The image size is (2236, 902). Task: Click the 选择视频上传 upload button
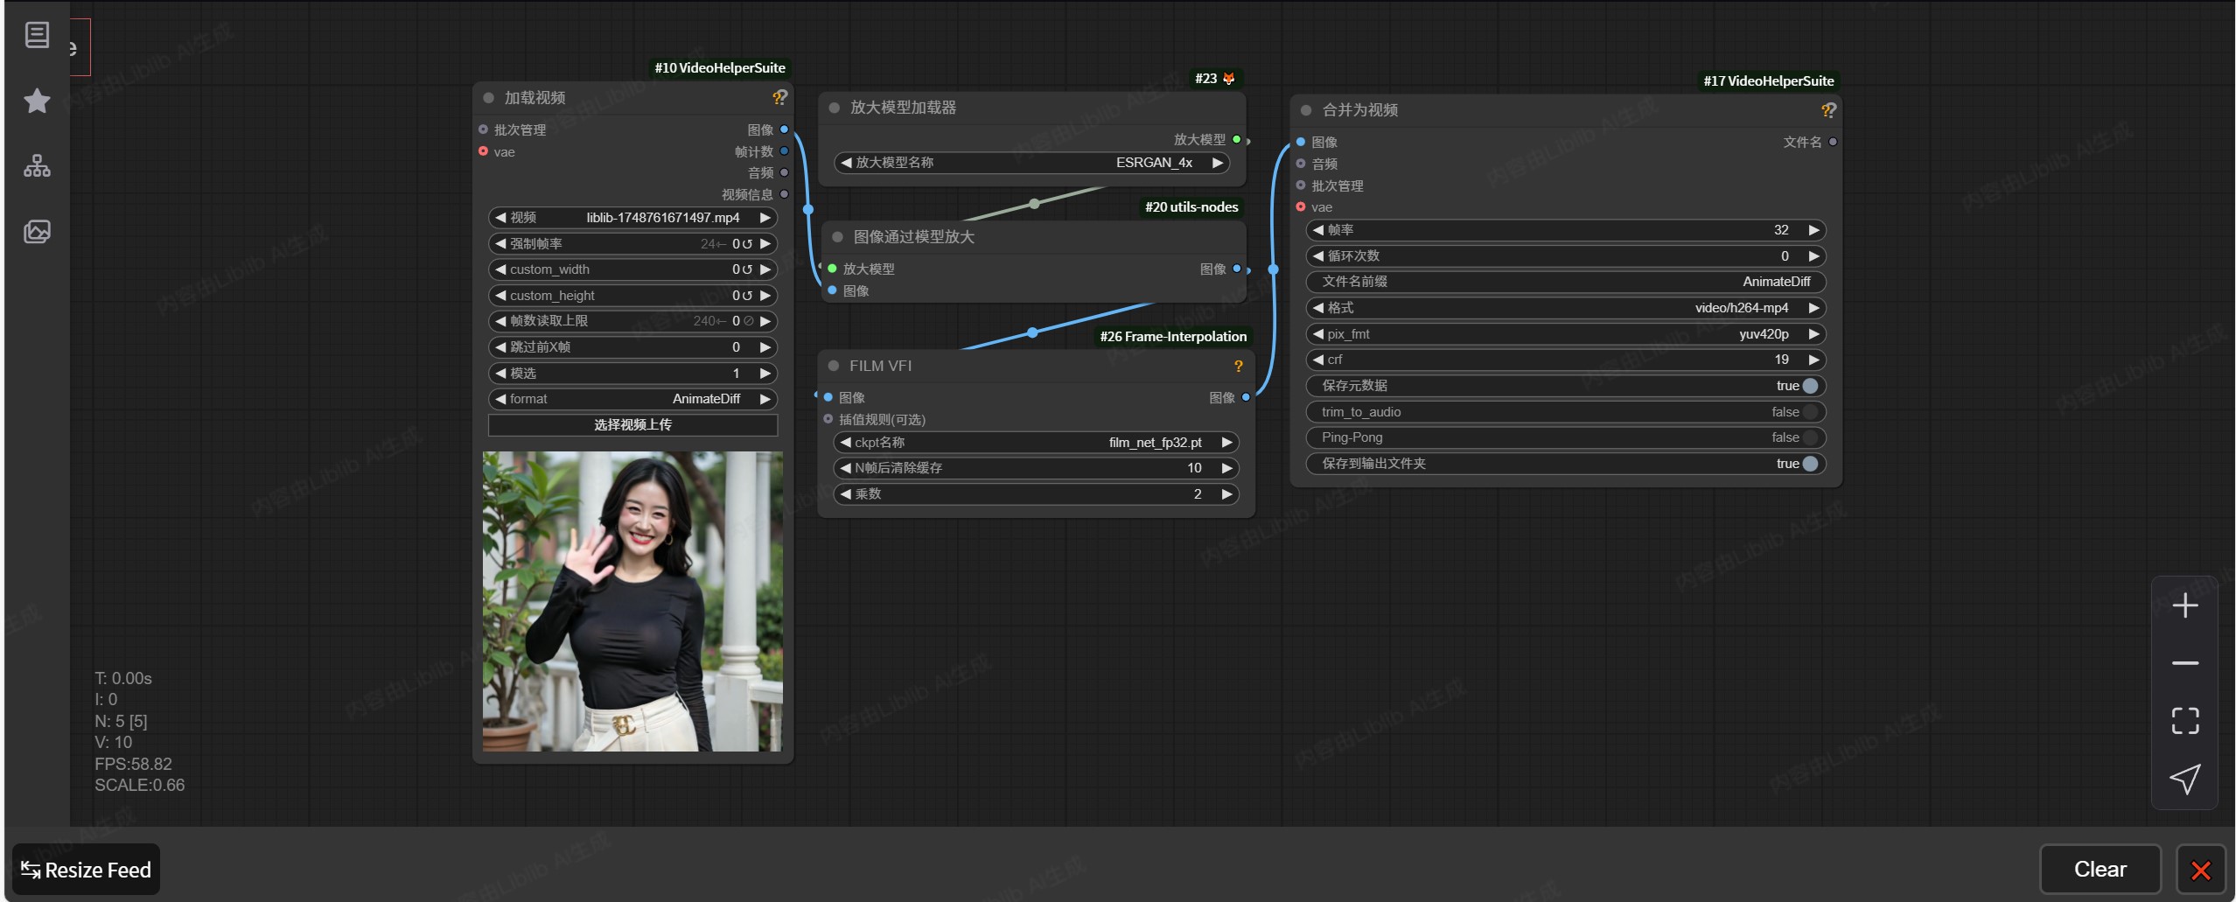click(632, 425)
